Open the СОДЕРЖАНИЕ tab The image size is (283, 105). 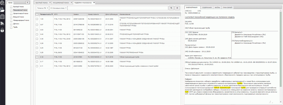207,7
